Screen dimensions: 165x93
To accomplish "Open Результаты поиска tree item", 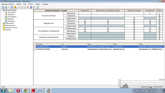I will [x=11, y=28].
